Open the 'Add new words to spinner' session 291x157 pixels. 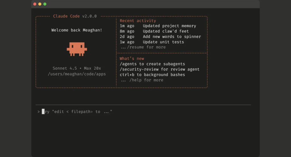(x=172, y=37)
